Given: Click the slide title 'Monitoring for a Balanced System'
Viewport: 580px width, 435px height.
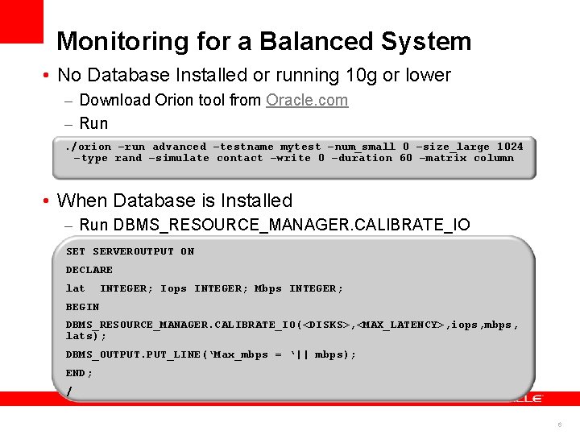Looking at the screenshot, I should 264,41.
